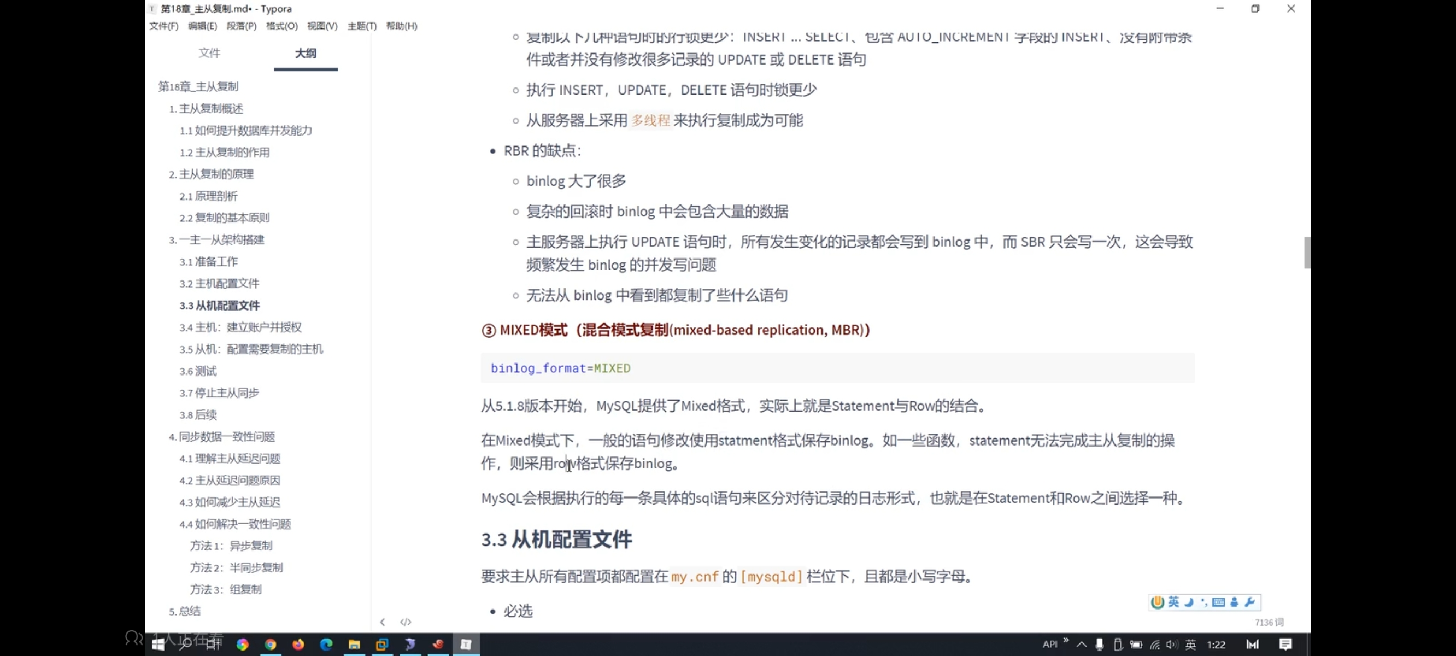Launch Microsoft Edge from the taskbar
The width and height of the screenshot is (1456, 656).
pyautogui.click(x=326, y=644)
